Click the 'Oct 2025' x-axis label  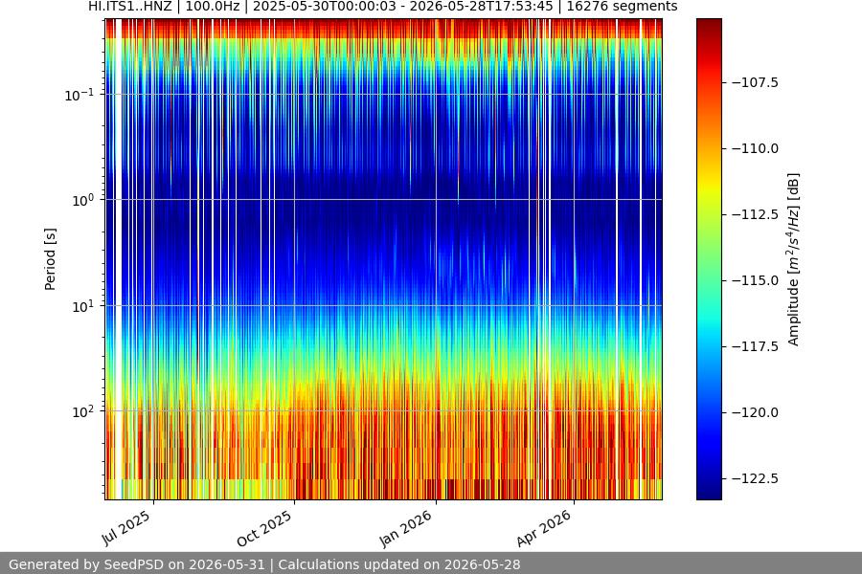[x=264, y=529]
